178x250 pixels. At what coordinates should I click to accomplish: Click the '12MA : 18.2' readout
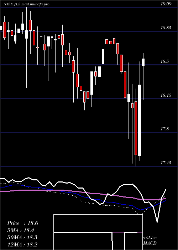point(22,244)
